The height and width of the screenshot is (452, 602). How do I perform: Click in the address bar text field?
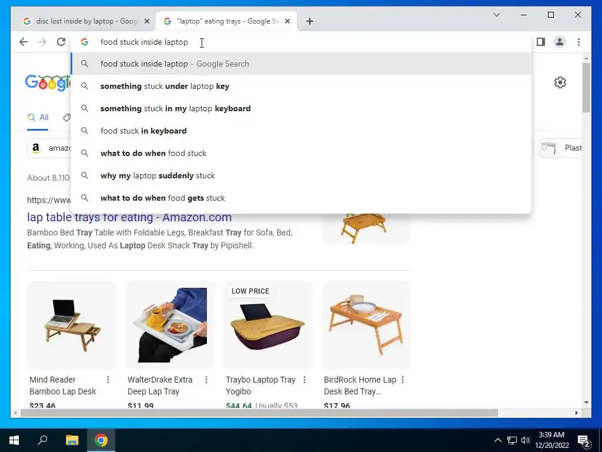(302, 42)
